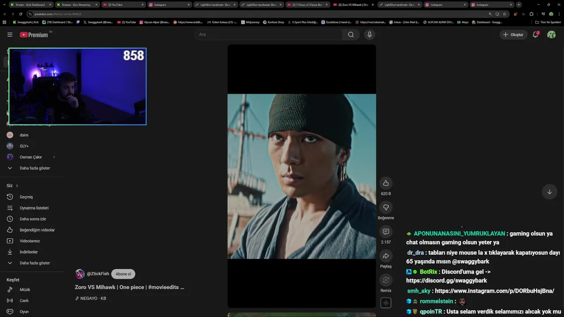Subscribe with the Abone ol button
564x317 pixels.
tap(123, 274)
